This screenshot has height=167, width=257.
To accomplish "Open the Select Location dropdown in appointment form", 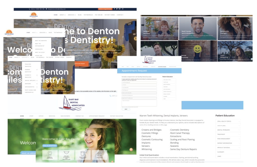I will click(x=139, y=93).
